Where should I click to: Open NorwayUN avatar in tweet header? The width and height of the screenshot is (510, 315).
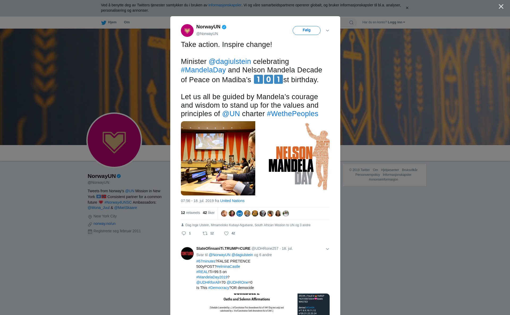click(187, 30)
